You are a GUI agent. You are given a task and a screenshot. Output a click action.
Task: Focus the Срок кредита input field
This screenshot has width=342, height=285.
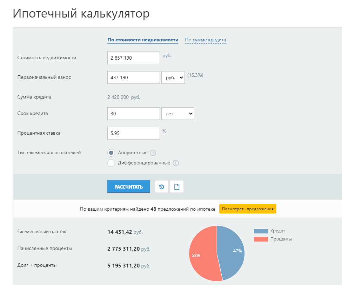(134, 114)
